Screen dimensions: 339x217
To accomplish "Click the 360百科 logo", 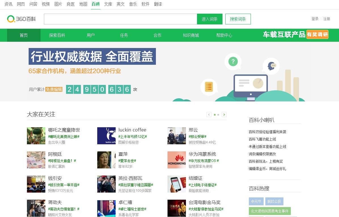I will point(21,19).
